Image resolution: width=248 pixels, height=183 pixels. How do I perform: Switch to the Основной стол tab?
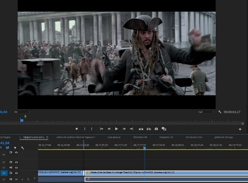click(x=194, y=137)
